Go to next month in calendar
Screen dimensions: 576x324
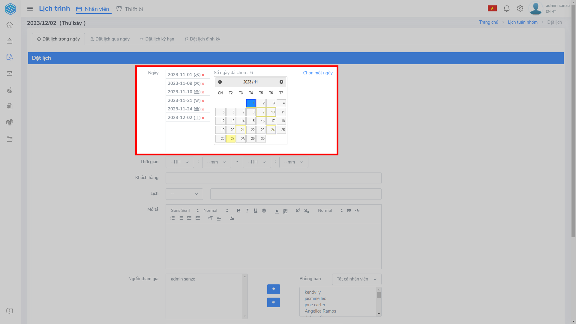pos(281,82)
